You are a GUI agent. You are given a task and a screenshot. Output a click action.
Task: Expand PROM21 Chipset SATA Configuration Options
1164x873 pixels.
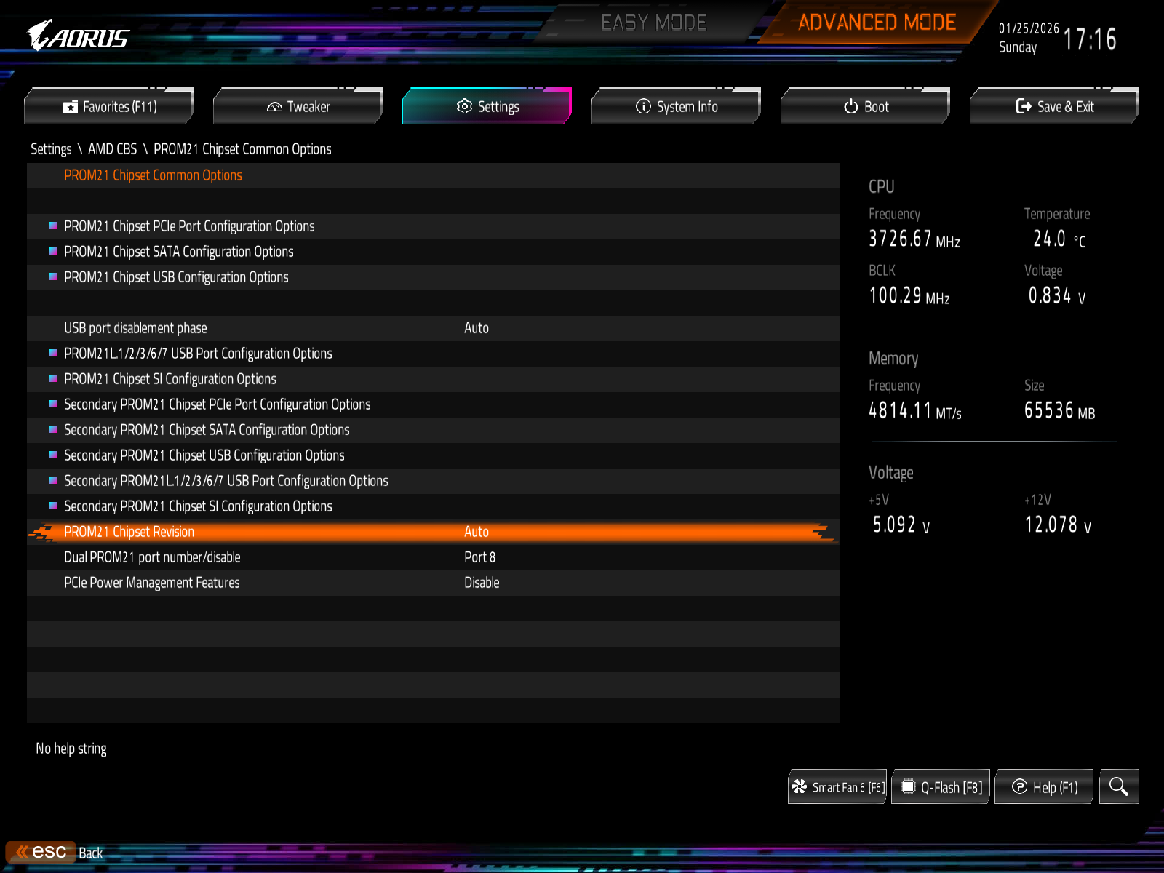click(x=179, y=252)
